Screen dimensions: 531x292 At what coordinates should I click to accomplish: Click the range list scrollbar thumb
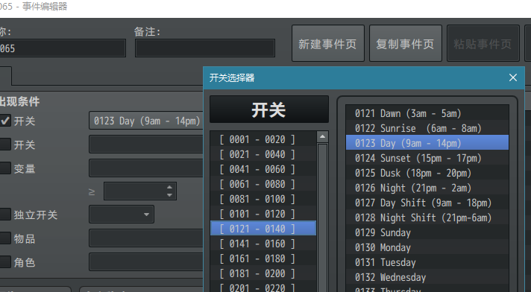[x=322, y=217]
